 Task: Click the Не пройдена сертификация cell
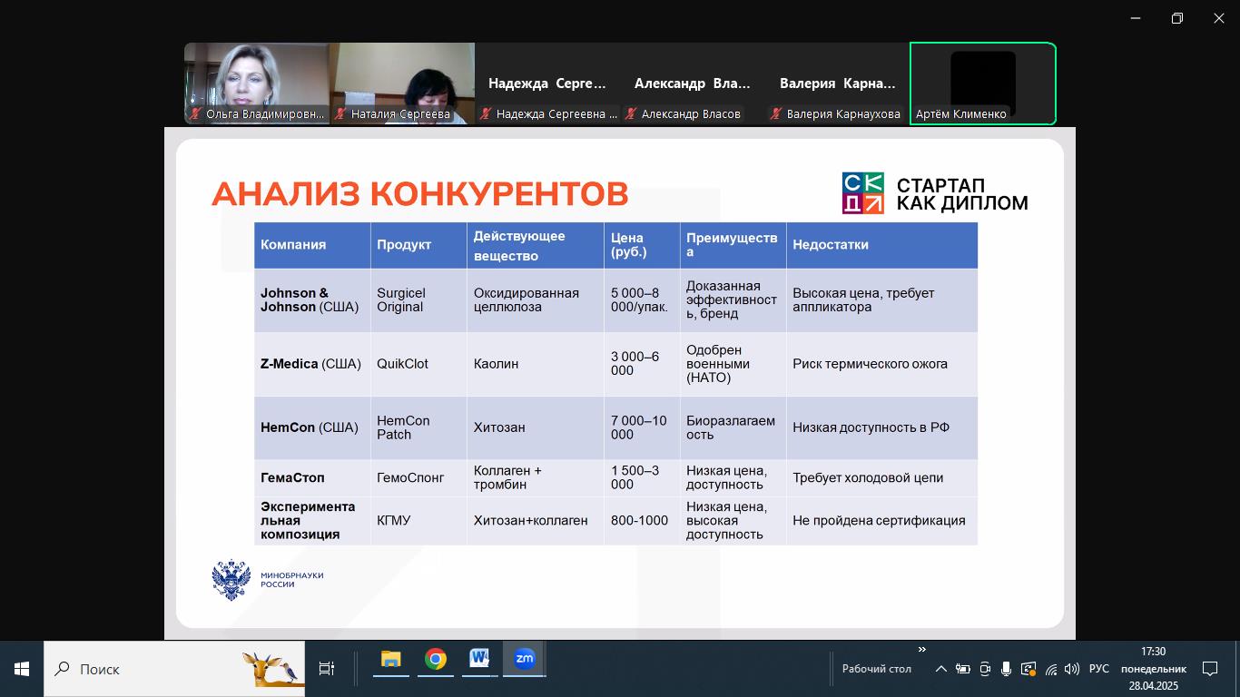(881, 520)
